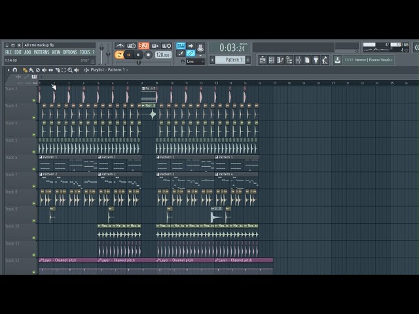Toggle the playlist magnet snap icon
Image resolution: width=419 pixels, height=314 pixels.
pyautogui.click(x=15, y=70)
